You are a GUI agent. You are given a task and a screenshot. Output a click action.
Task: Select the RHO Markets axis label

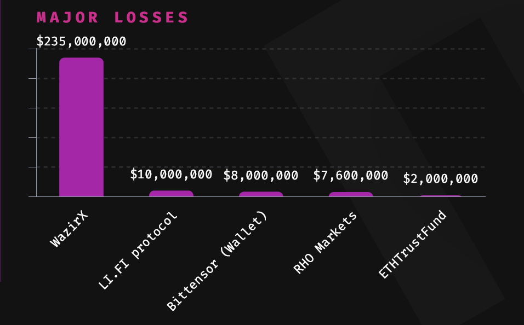[x=325, y=242]
